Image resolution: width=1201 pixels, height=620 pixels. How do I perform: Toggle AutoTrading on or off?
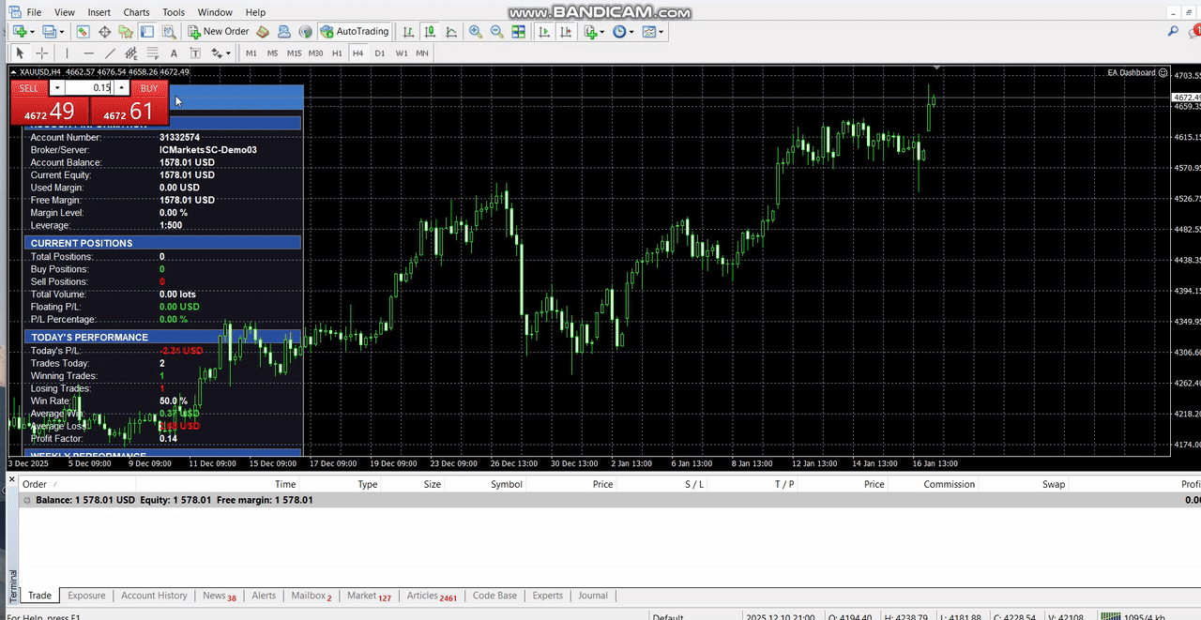pos(355,31)
